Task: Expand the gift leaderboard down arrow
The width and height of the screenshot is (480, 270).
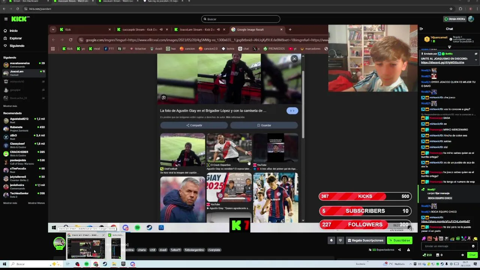Action: click(x=449, y=47)
